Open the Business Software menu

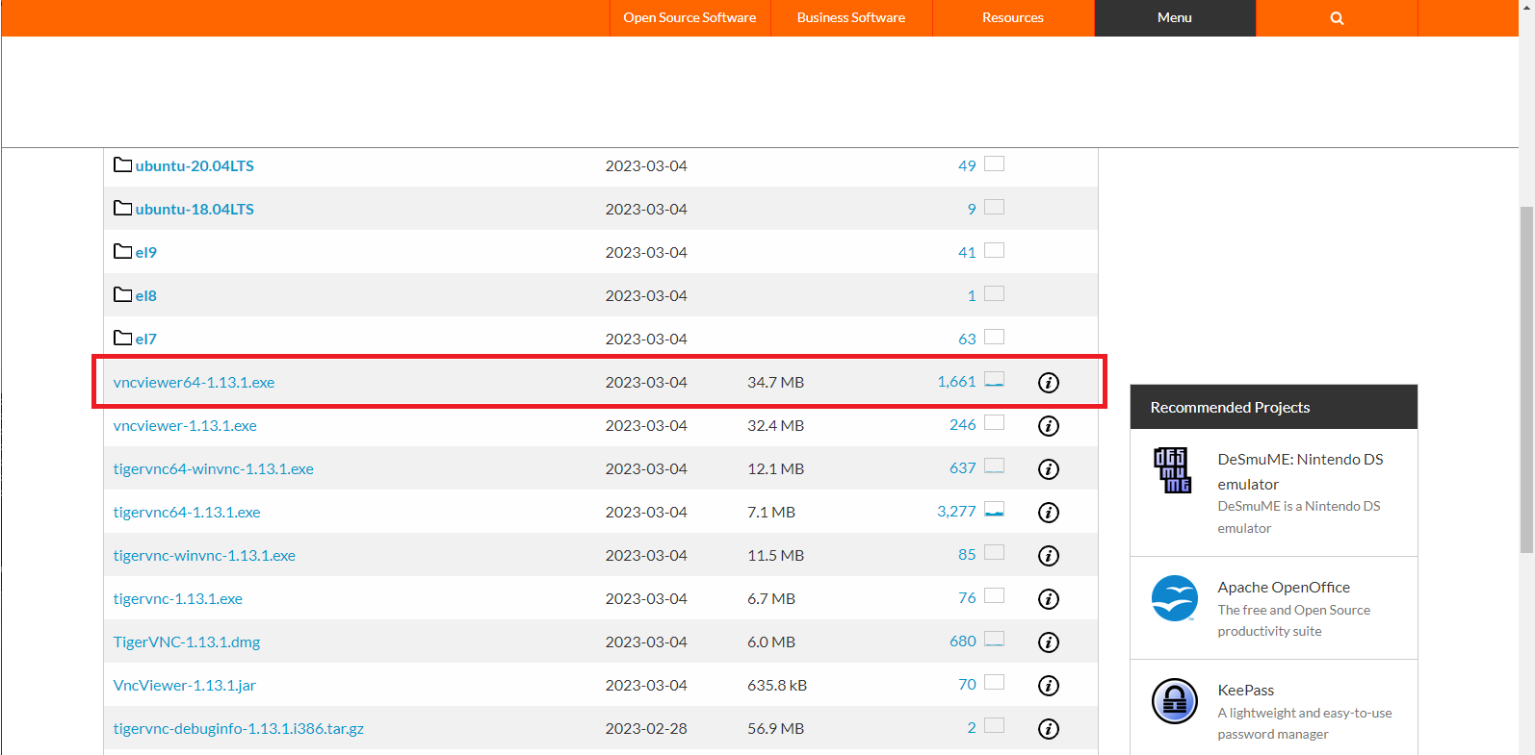pyautogui.click(x=850, y=18)
